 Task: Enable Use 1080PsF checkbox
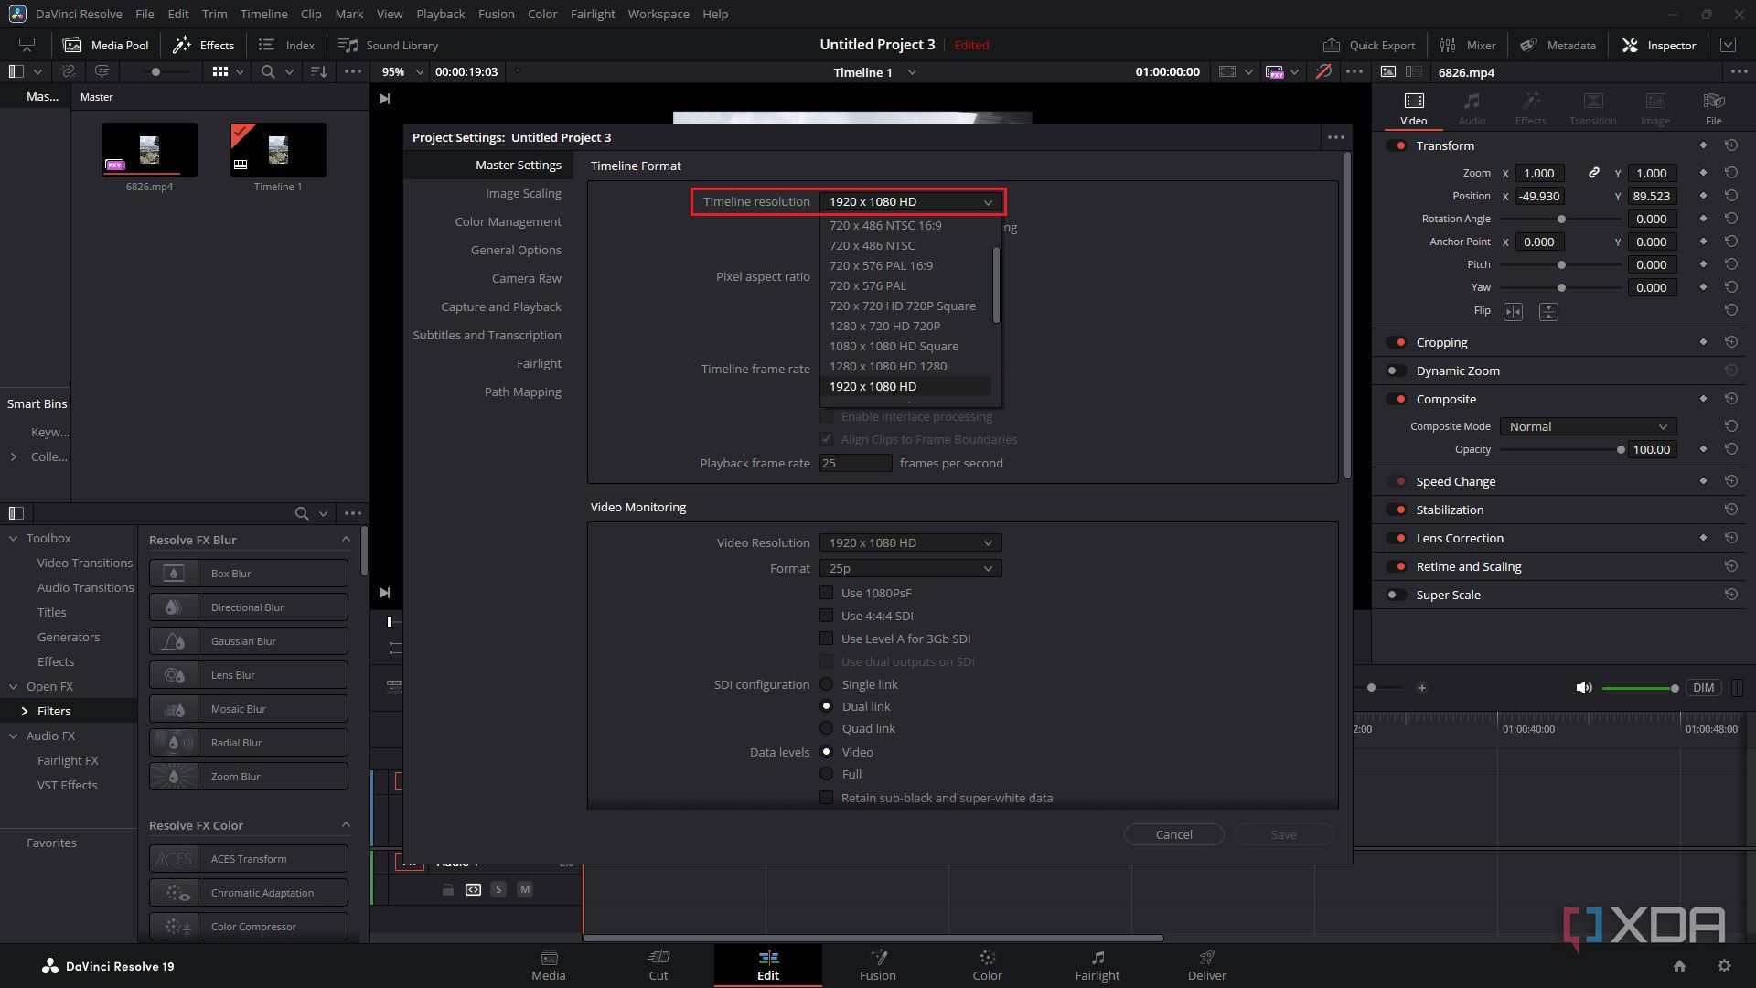[x=826, y=593]
